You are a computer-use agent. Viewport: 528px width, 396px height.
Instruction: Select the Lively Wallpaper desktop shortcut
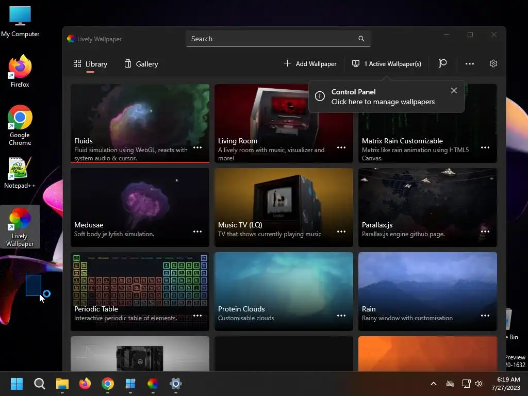[x=20, y=227]
